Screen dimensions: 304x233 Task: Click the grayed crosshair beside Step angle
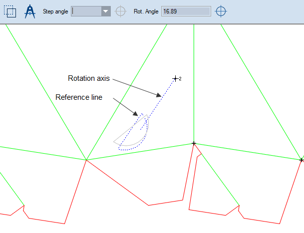click(x=120, y=11)
